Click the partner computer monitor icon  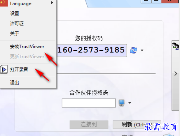coord(122,103)
